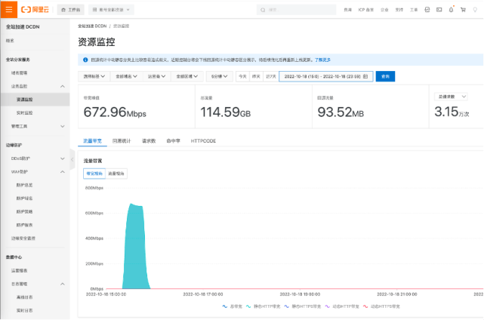Open the 5分钟 time granularity dropdown
Screen dimensions: 484x320
click(220, 76)
